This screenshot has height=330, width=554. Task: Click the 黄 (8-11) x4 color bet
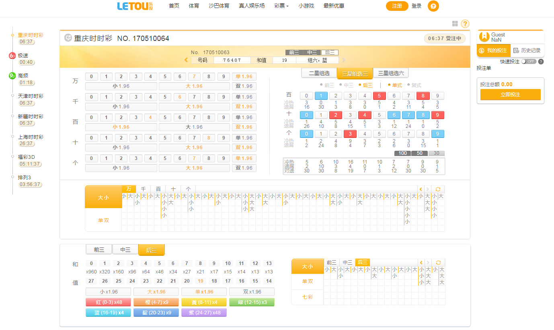(204, 302)
